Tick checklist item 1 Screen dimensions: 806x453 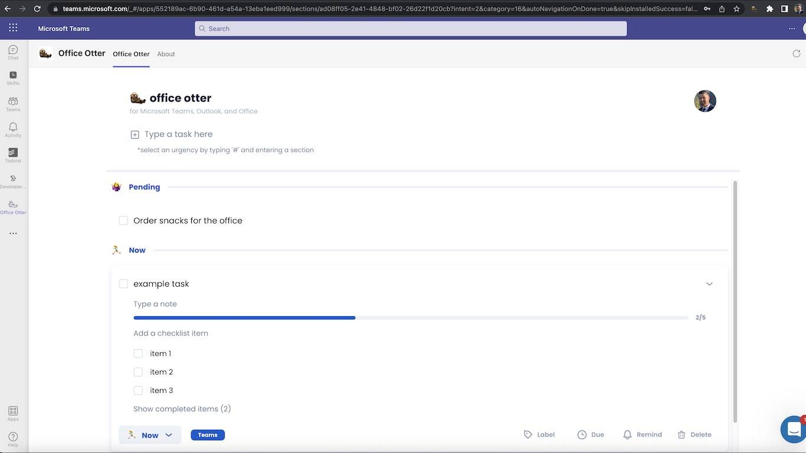pyautogui.click(x=138, y=354)
